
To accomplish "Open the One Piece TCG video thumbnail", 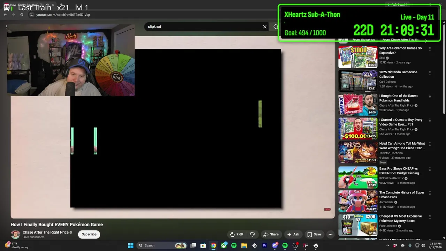I will point(358,152).
